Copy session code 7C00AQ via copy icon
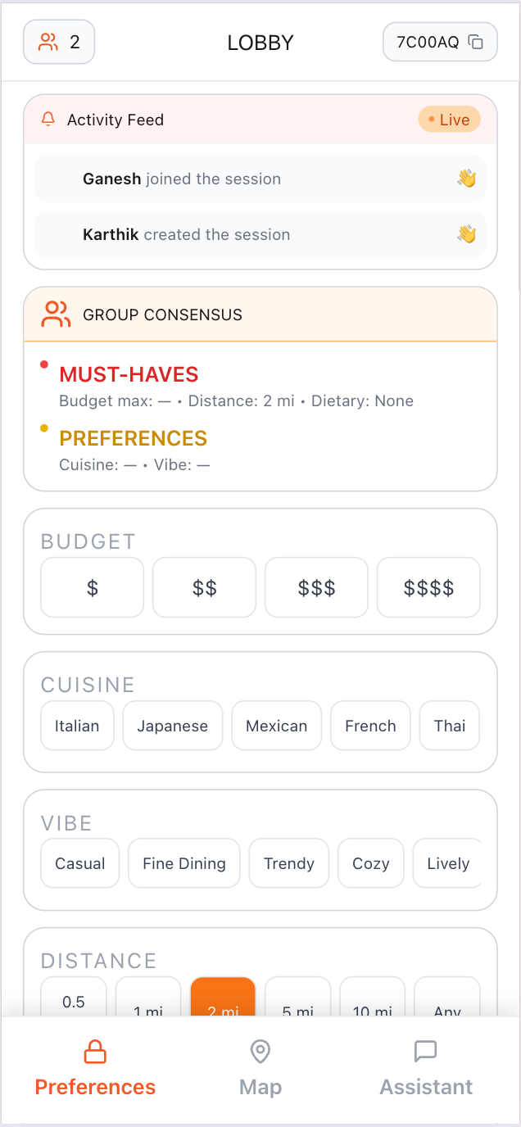 (x=475, y=42)
